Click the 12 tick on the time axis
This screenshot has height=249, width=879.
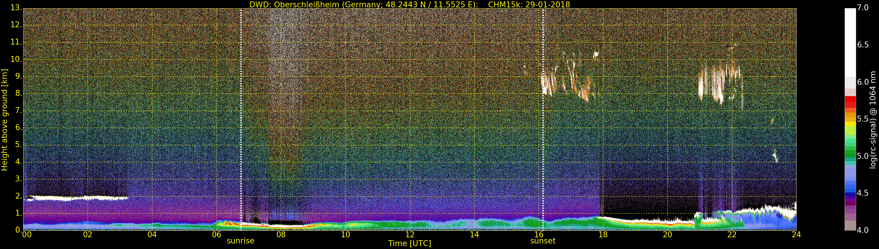410,235
